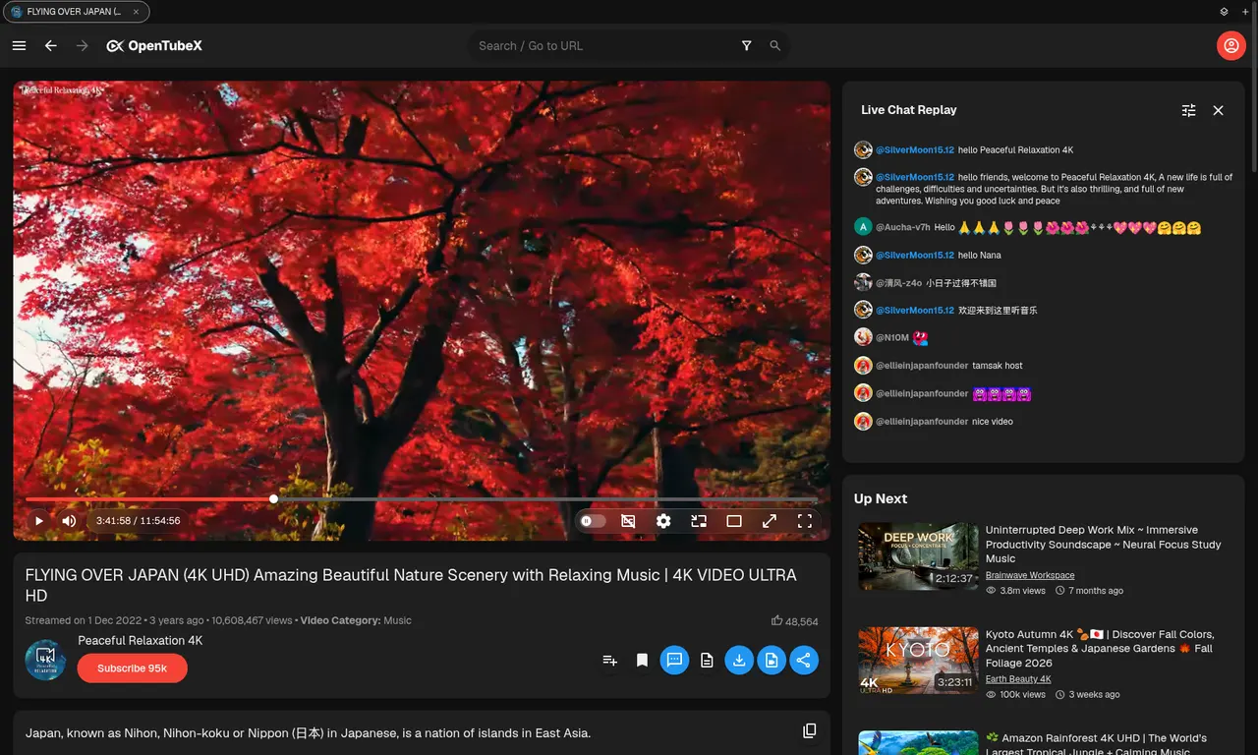The height and width of the screenshot is (755, 1258).
Task: Bookmark this video
Action: [642, 661]
